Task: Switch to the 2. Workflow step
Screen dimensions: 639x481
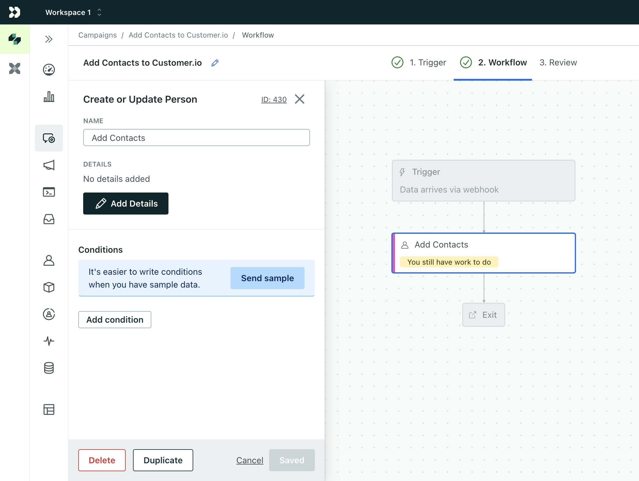Action: [x=493, y=63]
